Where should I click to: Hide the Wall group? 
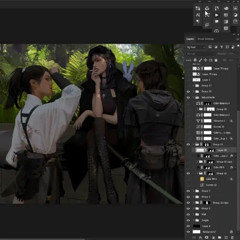click(188, 214)
